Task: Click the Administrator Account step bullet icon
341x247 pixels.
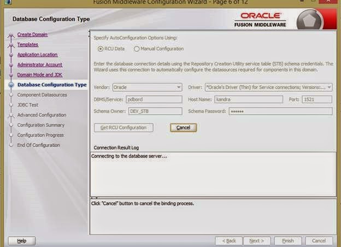Action: pyautogui.click(x=11, y=65)
